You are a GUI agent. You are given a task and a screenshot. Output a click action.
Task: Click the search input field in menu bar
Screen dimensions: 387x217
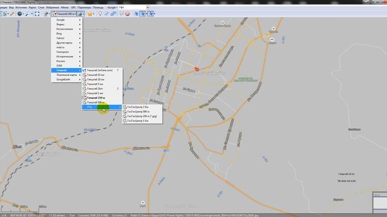coord(132,7)
